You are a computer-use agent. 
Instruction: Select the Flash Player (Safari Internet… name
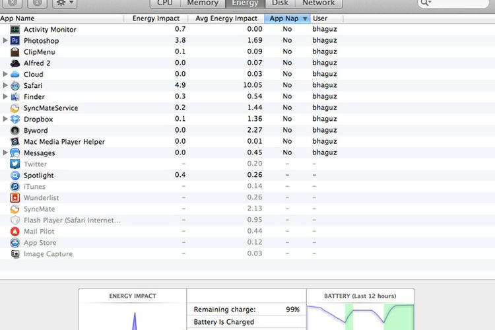[x=72, y=220]
